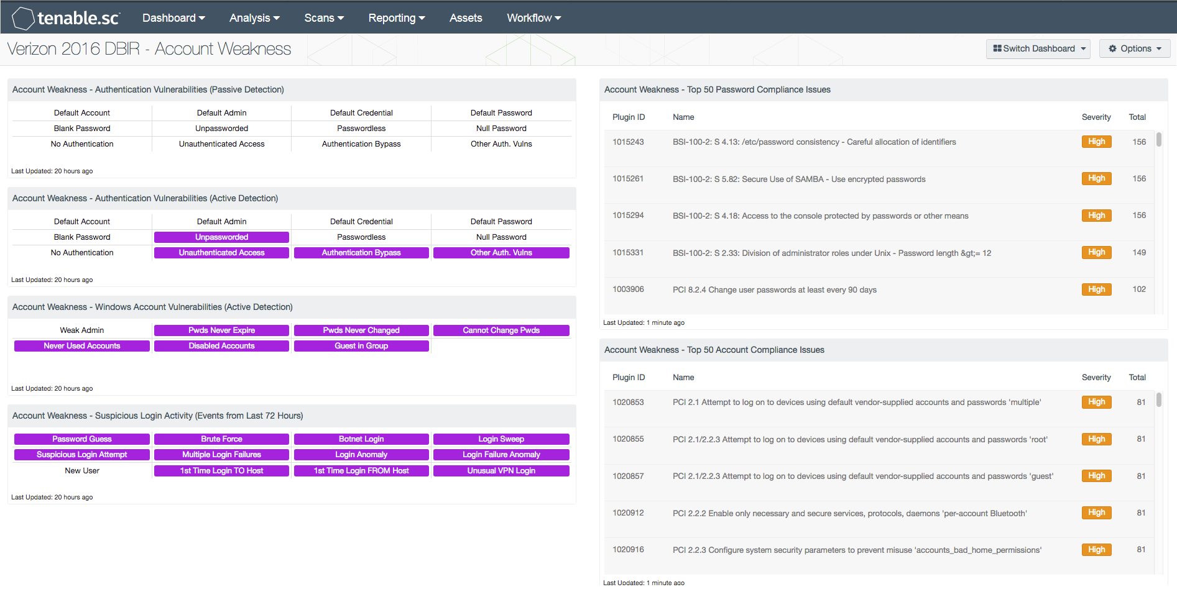Open the Reporting menu
1177x592 pixels.
click(397, 18)
